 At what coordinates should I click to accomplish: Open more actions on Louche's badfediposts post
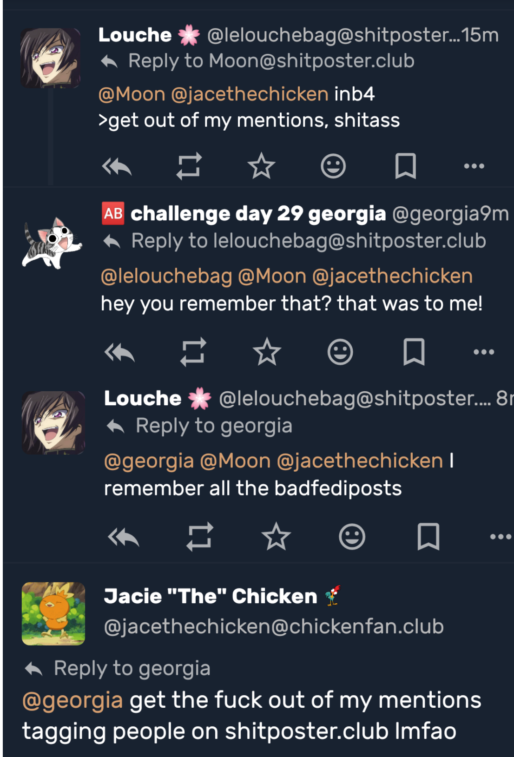tap(501, 537)
